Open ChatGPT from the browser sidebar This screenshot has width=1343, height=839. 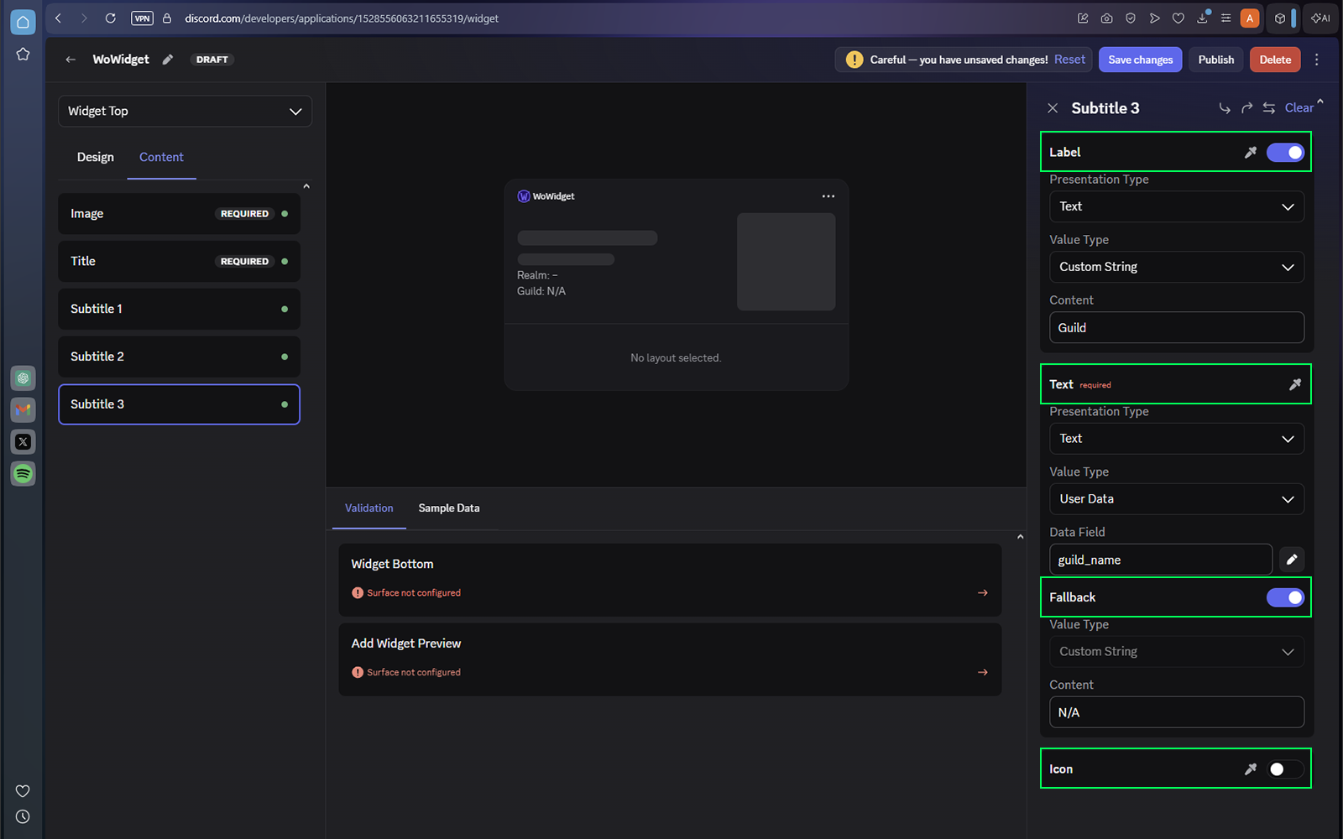[x=23, y=378]
